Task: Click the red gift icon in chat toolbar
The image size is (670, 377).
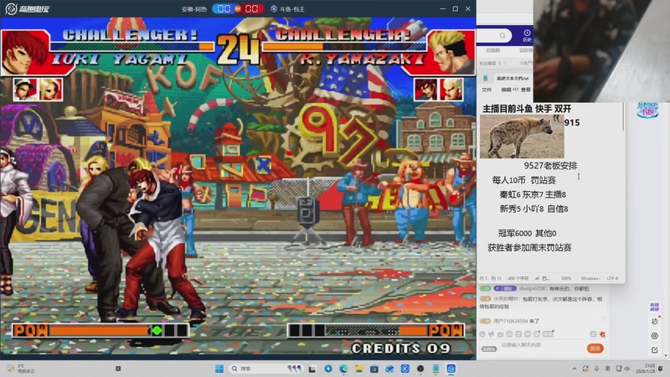Action: (x=602, y=334)
